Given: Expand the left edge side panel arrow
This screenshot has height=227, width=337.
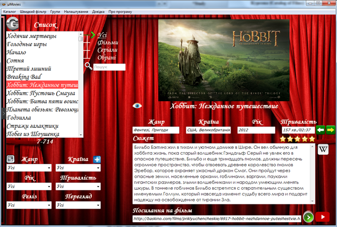Looking at the screenshot, I should [x=3, y=113].
